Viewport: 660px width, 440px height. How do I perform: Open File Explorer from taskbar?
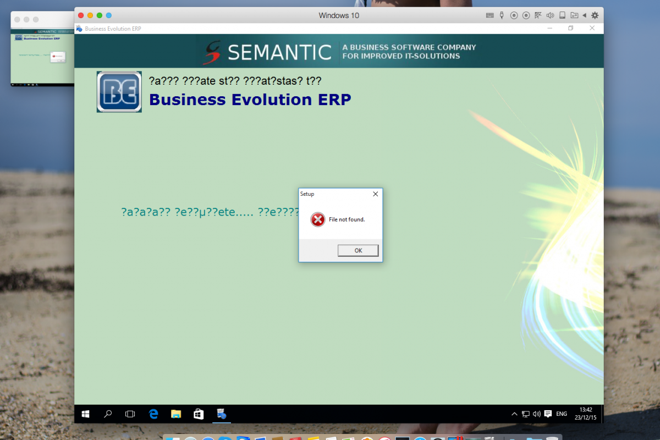[x=176, y=414]
